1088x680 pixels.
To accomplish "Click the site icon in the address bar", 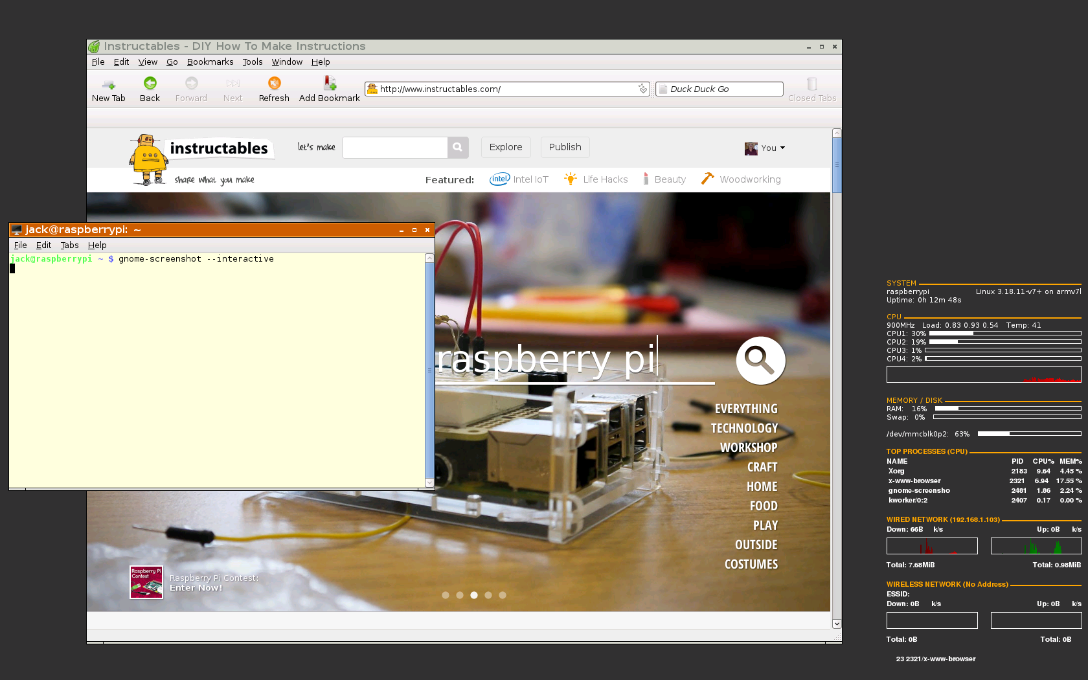I will [372, 89].
